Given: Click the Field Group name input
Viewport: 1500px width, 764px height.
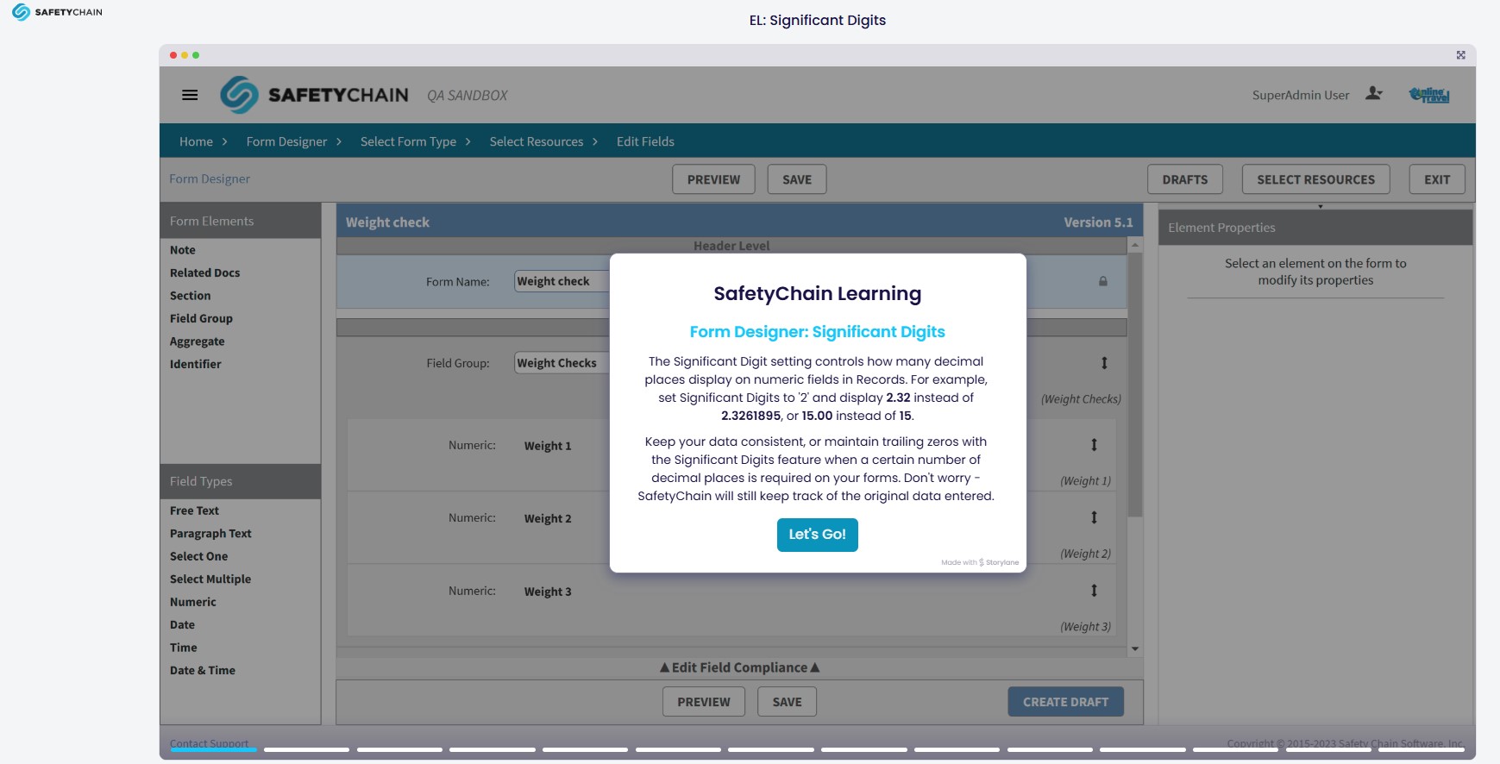Looking at the screenshot, I should (x=562, y=363).
